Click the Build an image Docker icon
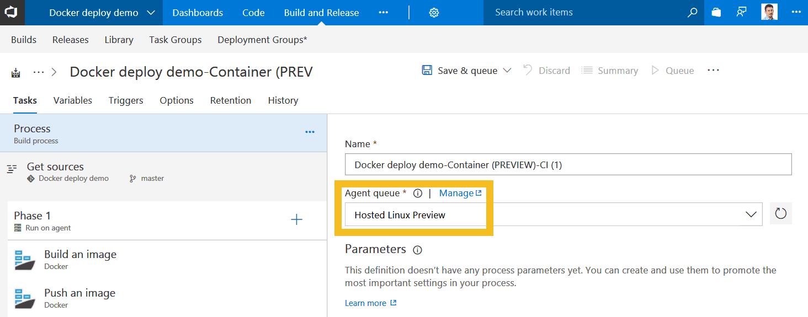Viewport: 808px width, 317px height. tap(25, 260)
